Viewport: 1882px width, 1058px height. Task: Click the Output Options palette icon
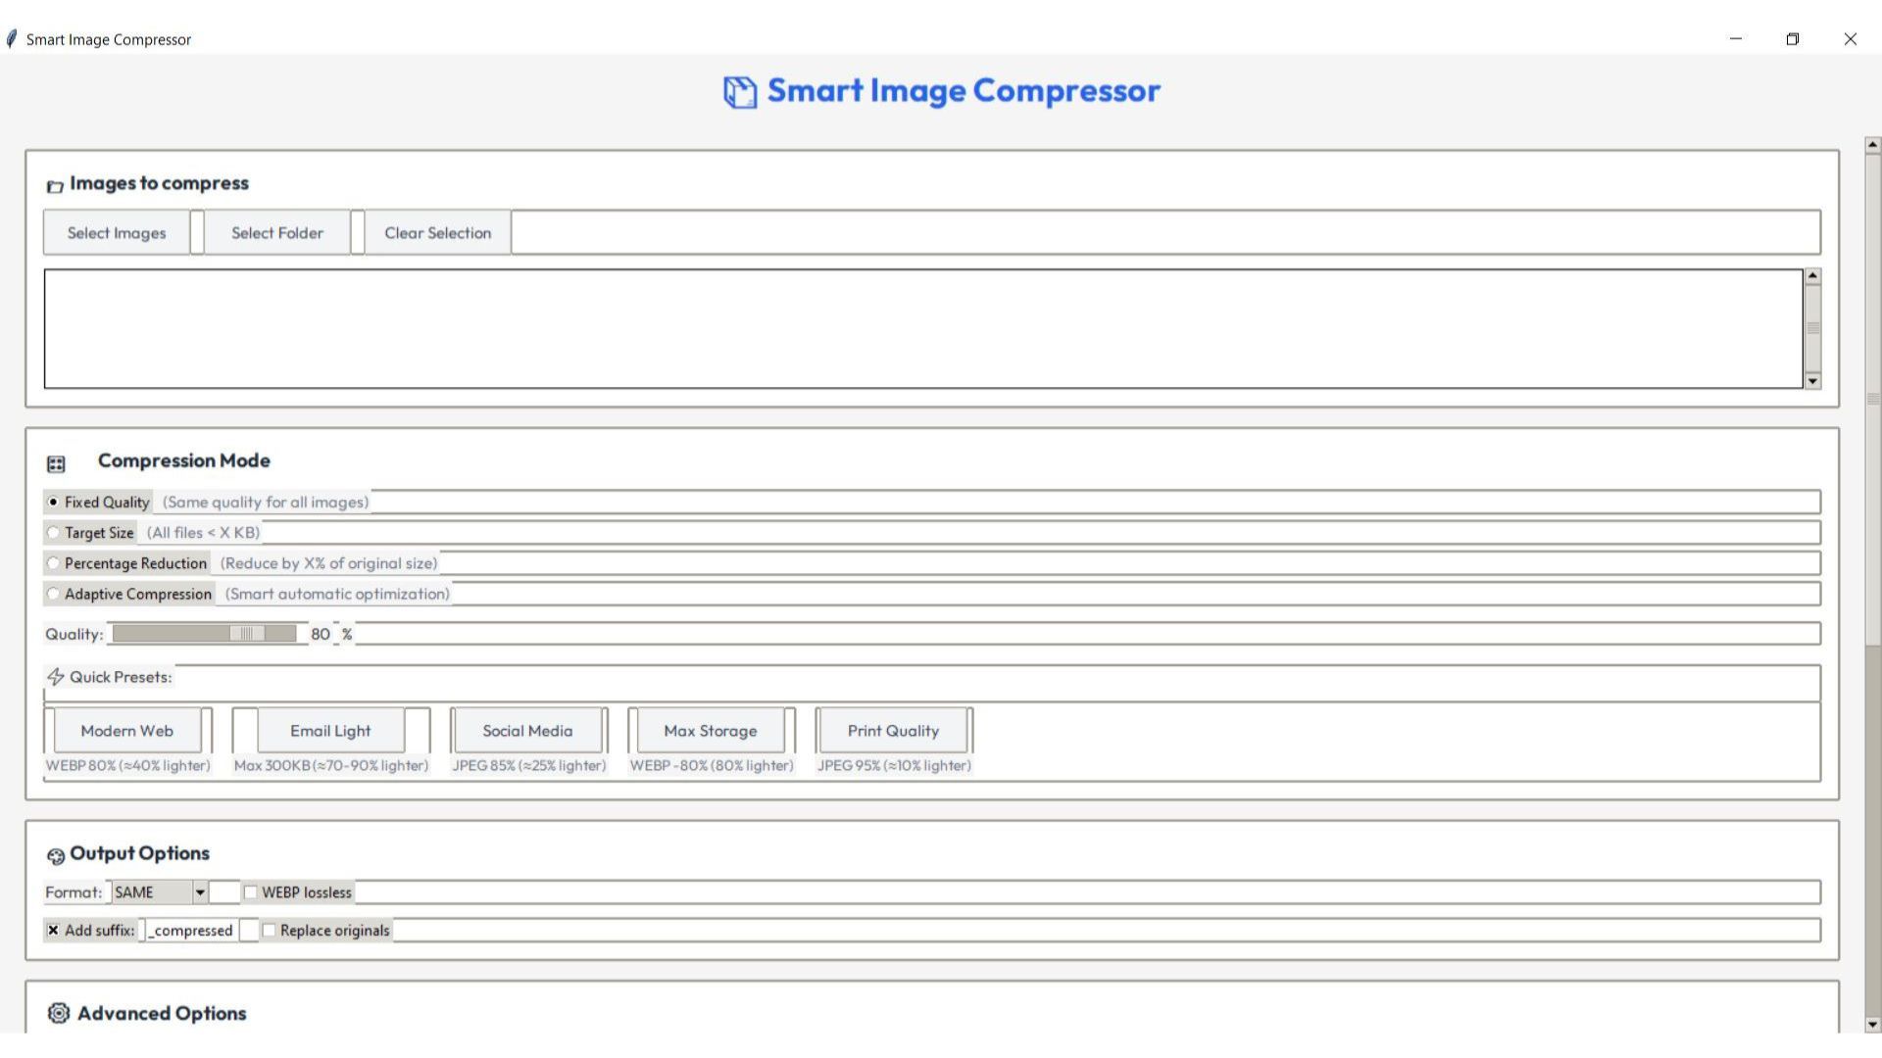[x=56, y=856]
